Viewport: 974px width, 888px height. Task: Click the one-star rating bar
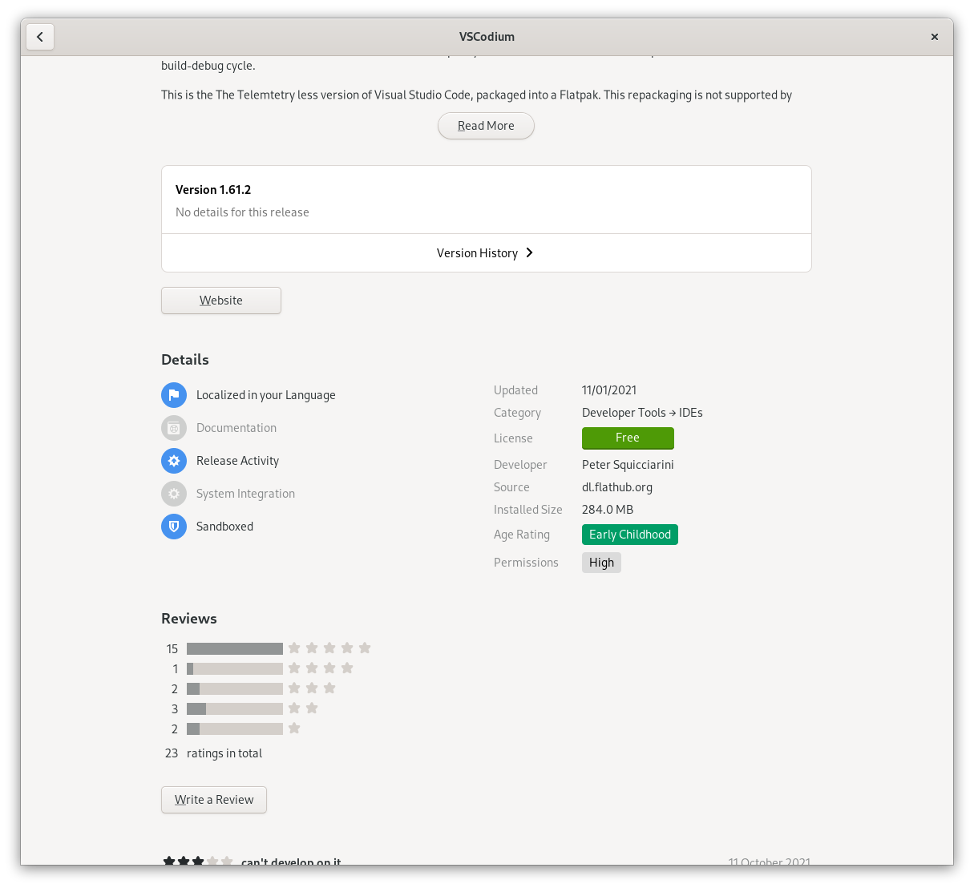click(x=235, y=729)
